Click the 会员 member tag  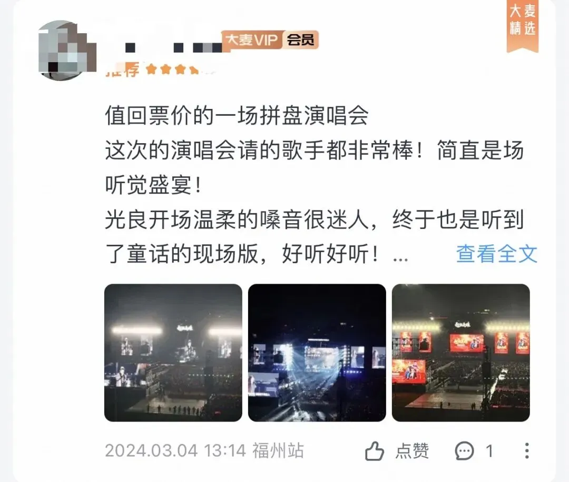(300, 40)
